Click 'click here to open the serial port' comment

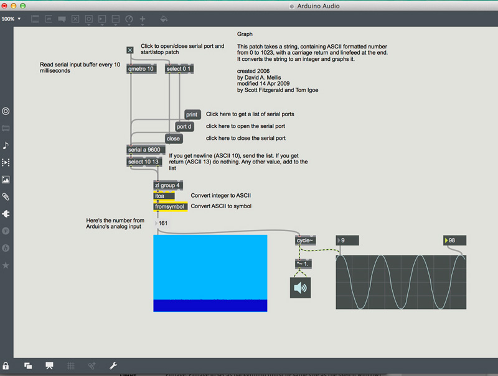click(245, 126)
